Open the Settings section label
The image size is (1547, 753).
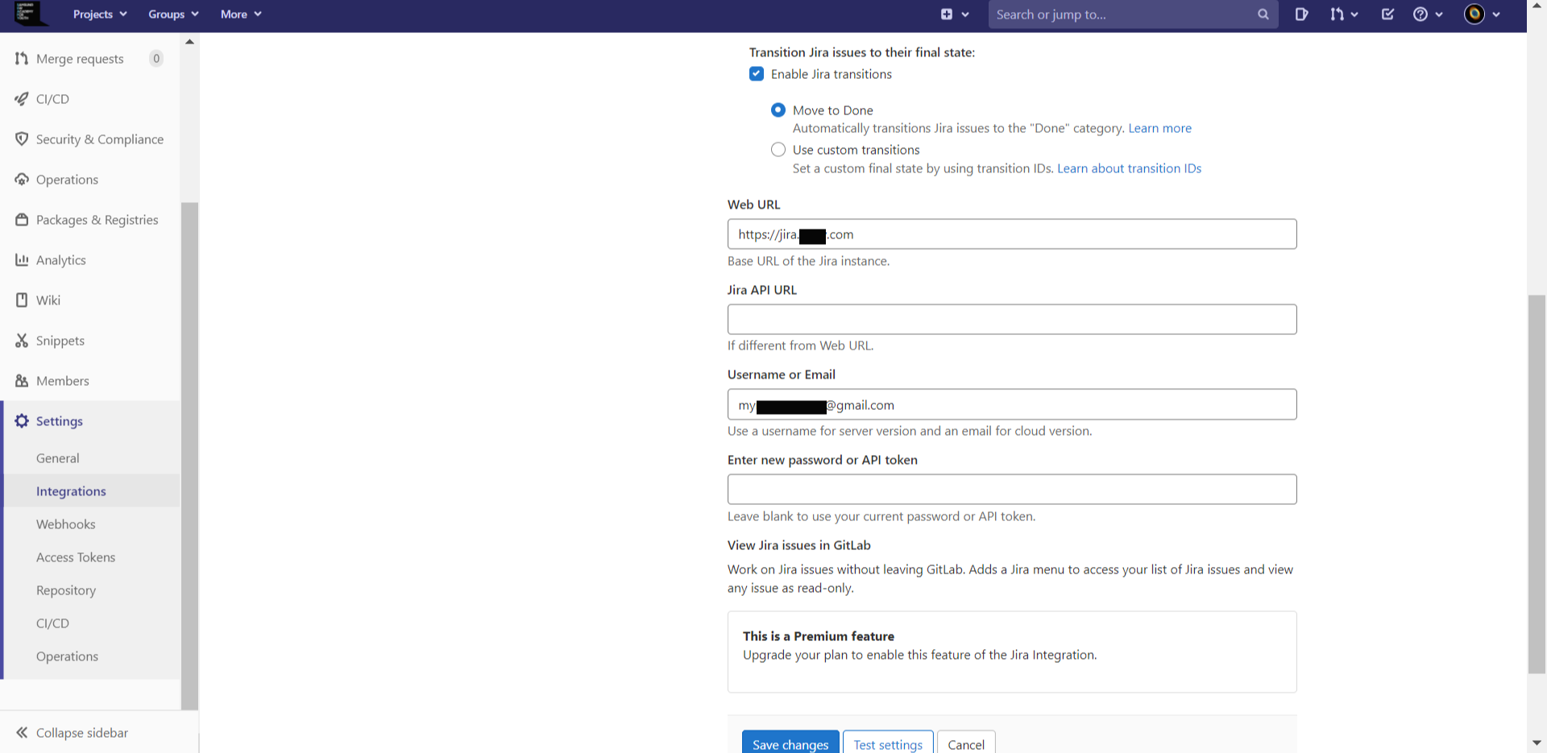[x=60, y=421]
